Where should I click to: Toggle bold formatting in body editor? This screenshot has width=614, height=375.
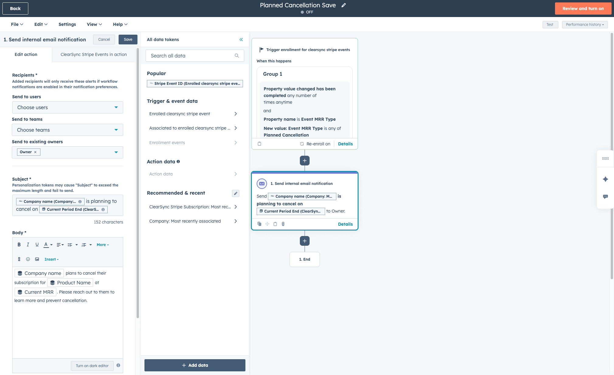click(19, 245)
